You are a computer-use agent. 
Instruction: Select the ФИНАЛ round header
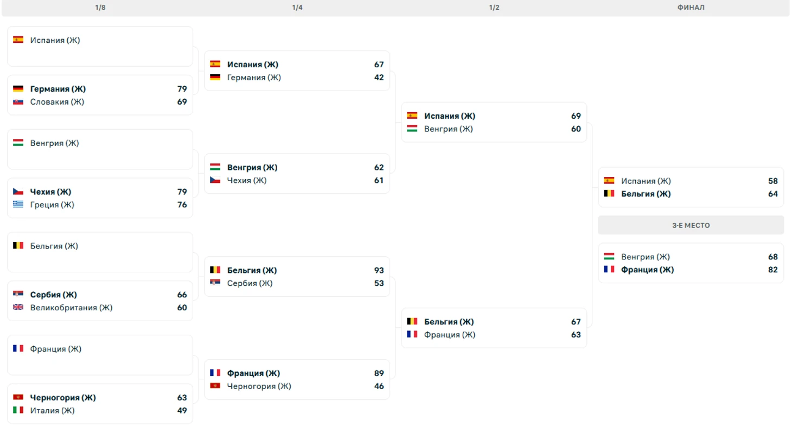(691, 8)
